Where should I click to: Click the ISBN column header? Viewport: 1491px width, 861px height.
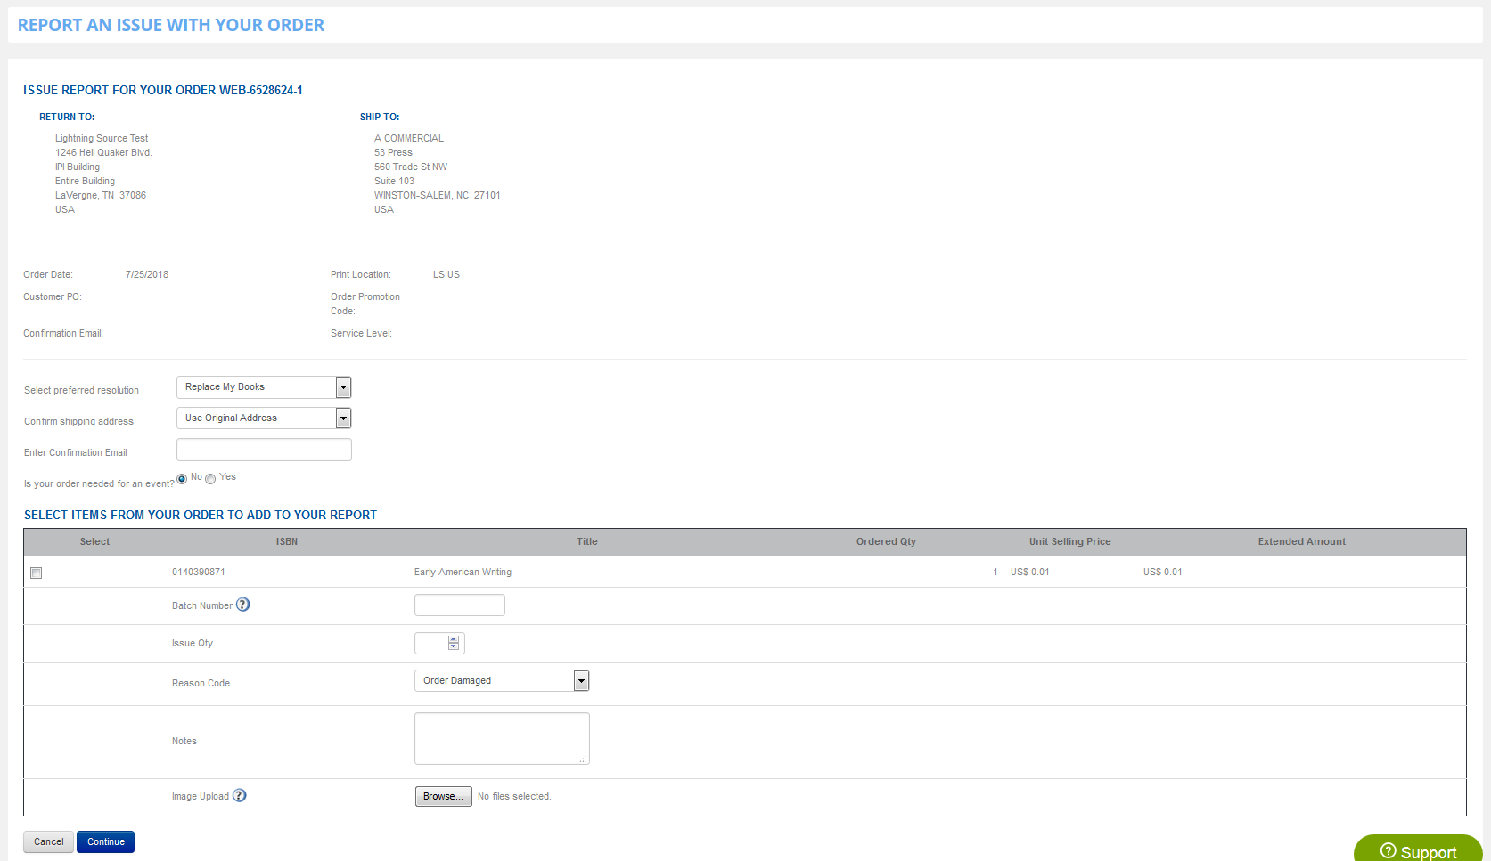coord(286,541)
